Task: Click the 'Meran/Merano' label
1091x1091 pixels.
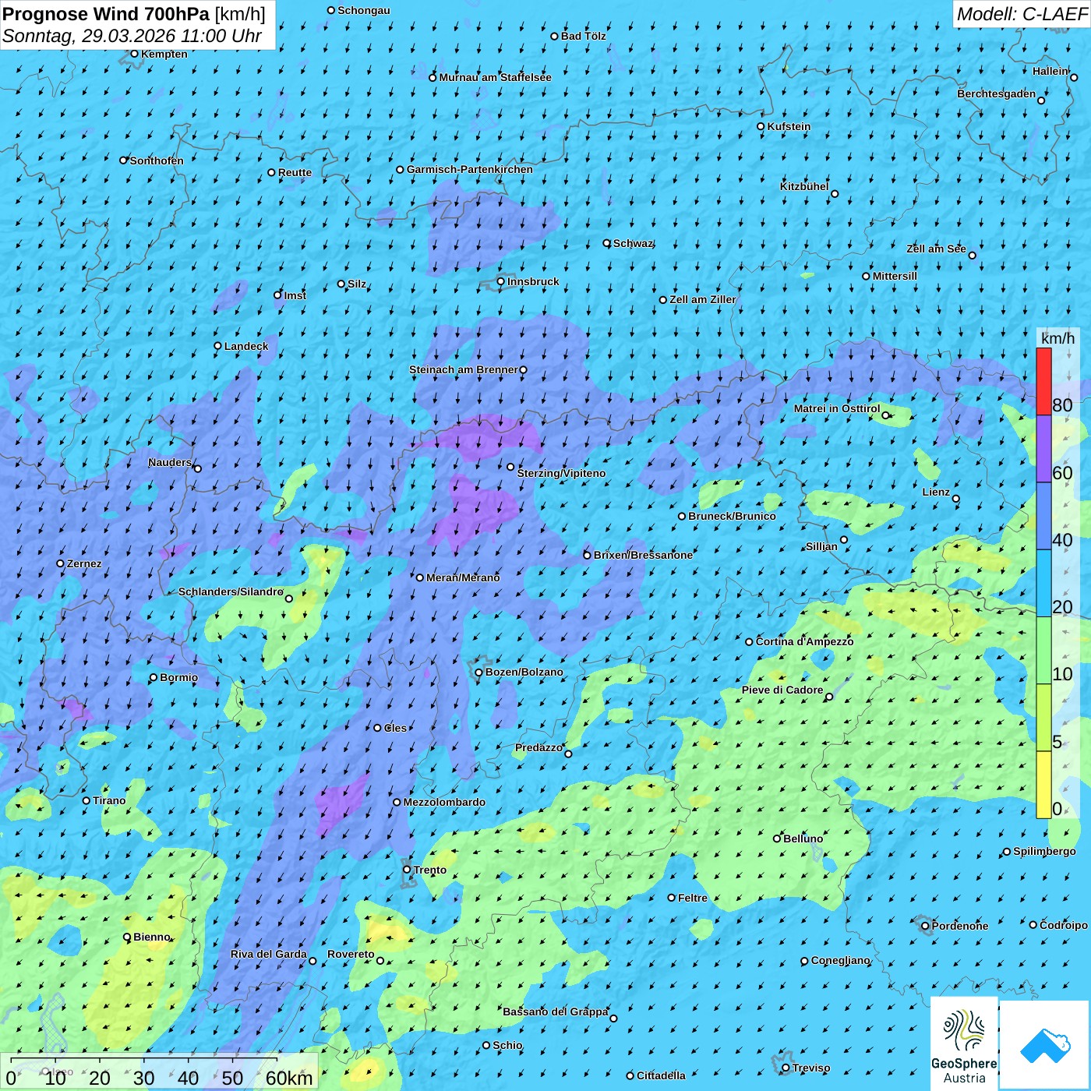Action: click(463, 577)
